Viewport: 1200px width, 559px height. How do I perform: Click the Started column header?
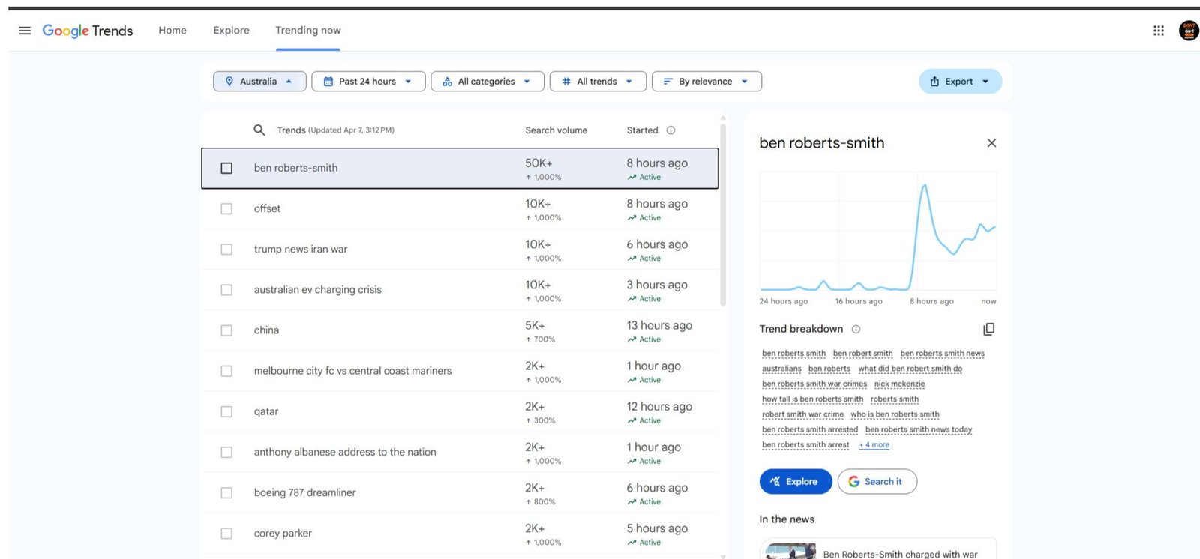[x=642, y=130]
